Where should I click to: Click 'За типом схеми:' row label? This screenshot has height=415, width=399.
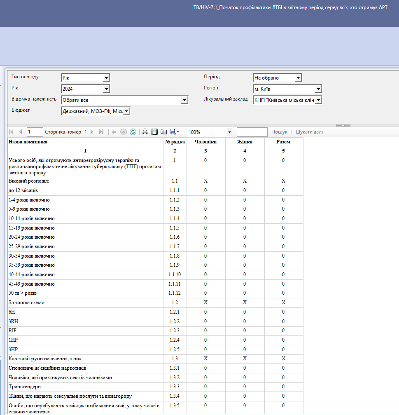tap(27, 302)
